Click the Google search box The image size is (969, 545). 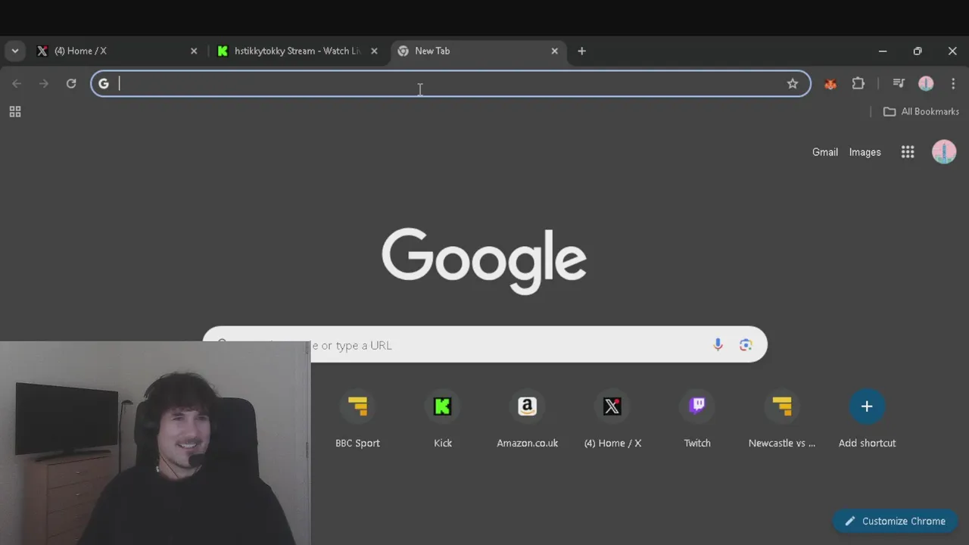484,345
